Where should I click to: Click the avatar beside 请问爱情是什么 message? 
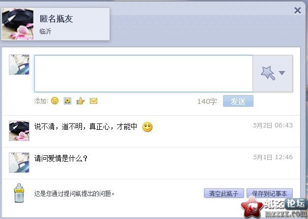click(x=19, y=163)
